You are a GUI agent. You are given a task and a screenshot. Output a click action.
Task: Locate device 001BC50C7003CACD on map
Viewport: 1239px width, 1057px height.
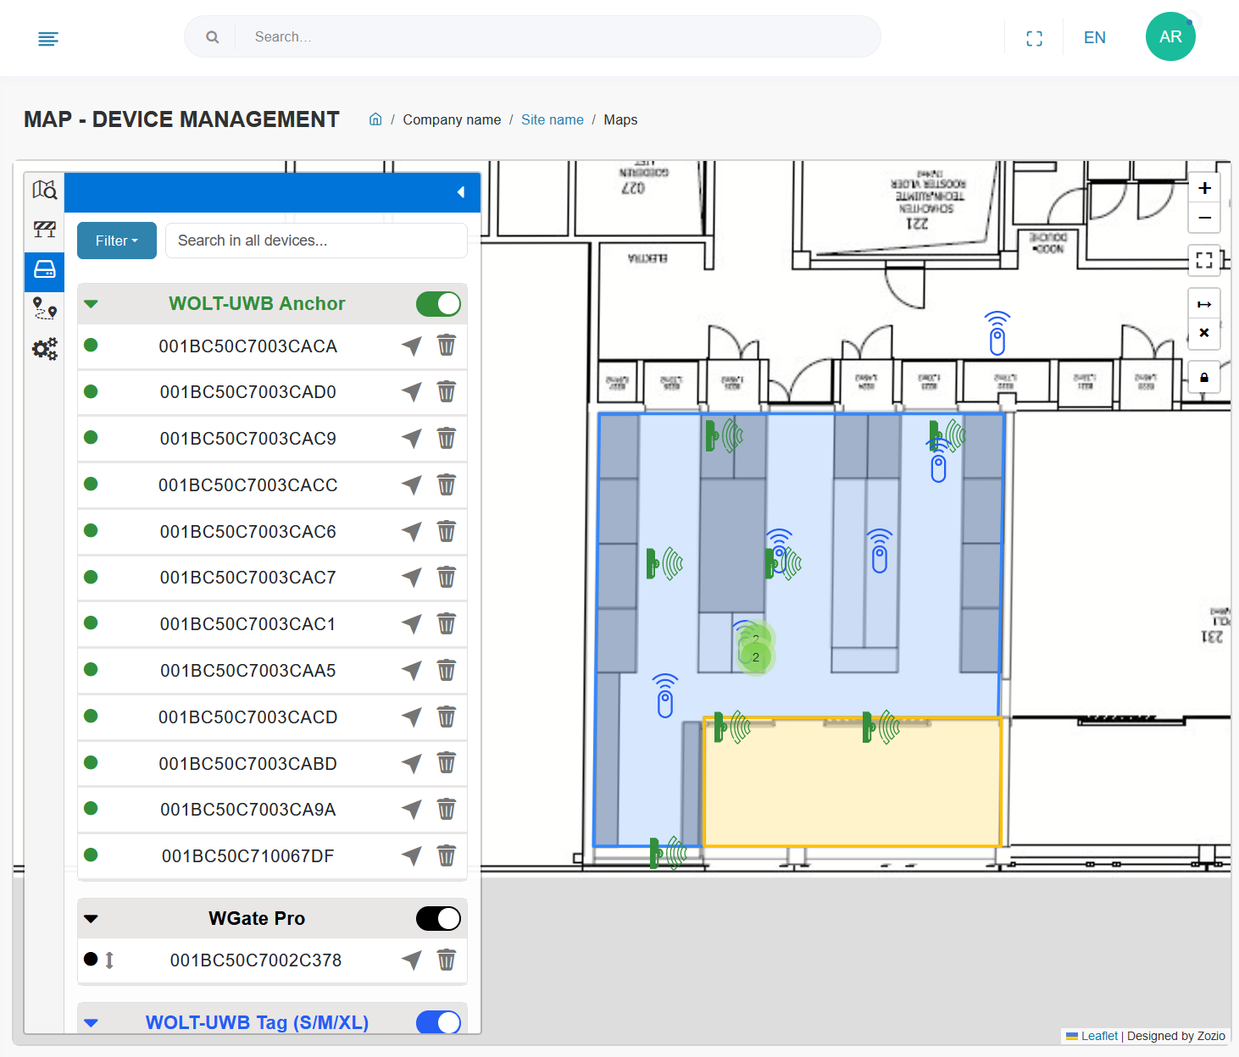pos(412,717)
